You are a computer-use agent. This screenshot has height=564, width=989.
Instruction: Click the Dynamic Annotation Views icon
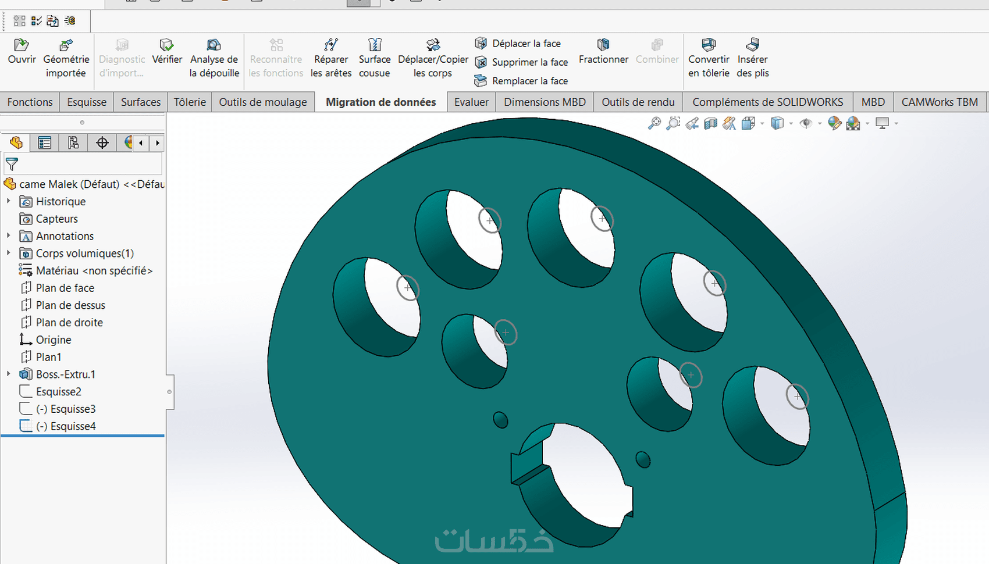(x=729, y=123)
